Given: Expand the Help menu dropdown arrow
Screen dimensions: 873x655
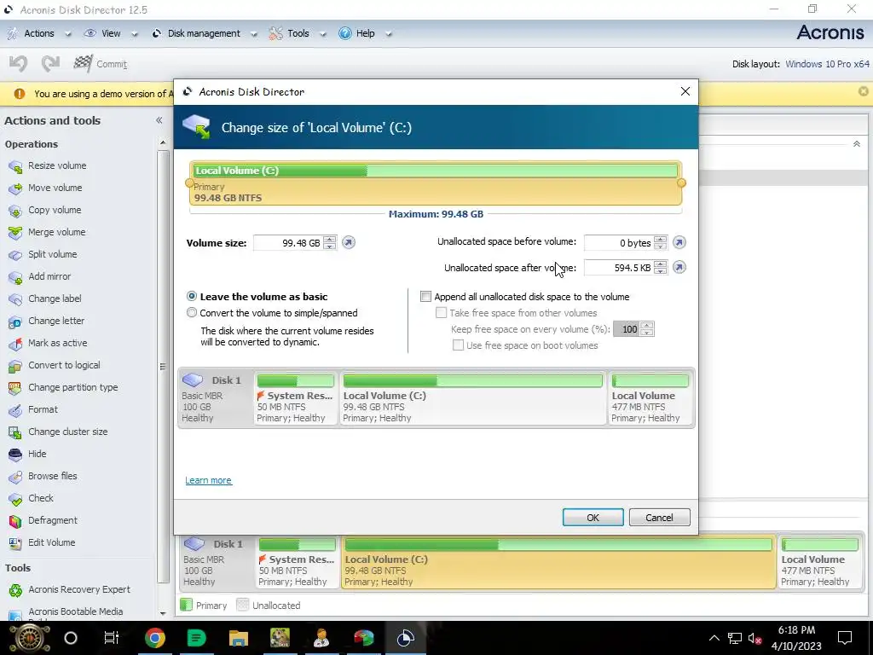Looking at the screenshot, I should point(389,34).
